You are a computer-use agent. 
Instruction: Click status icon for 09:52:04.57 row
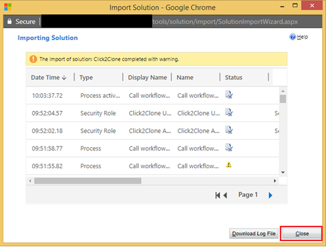[x=229, y=112]
